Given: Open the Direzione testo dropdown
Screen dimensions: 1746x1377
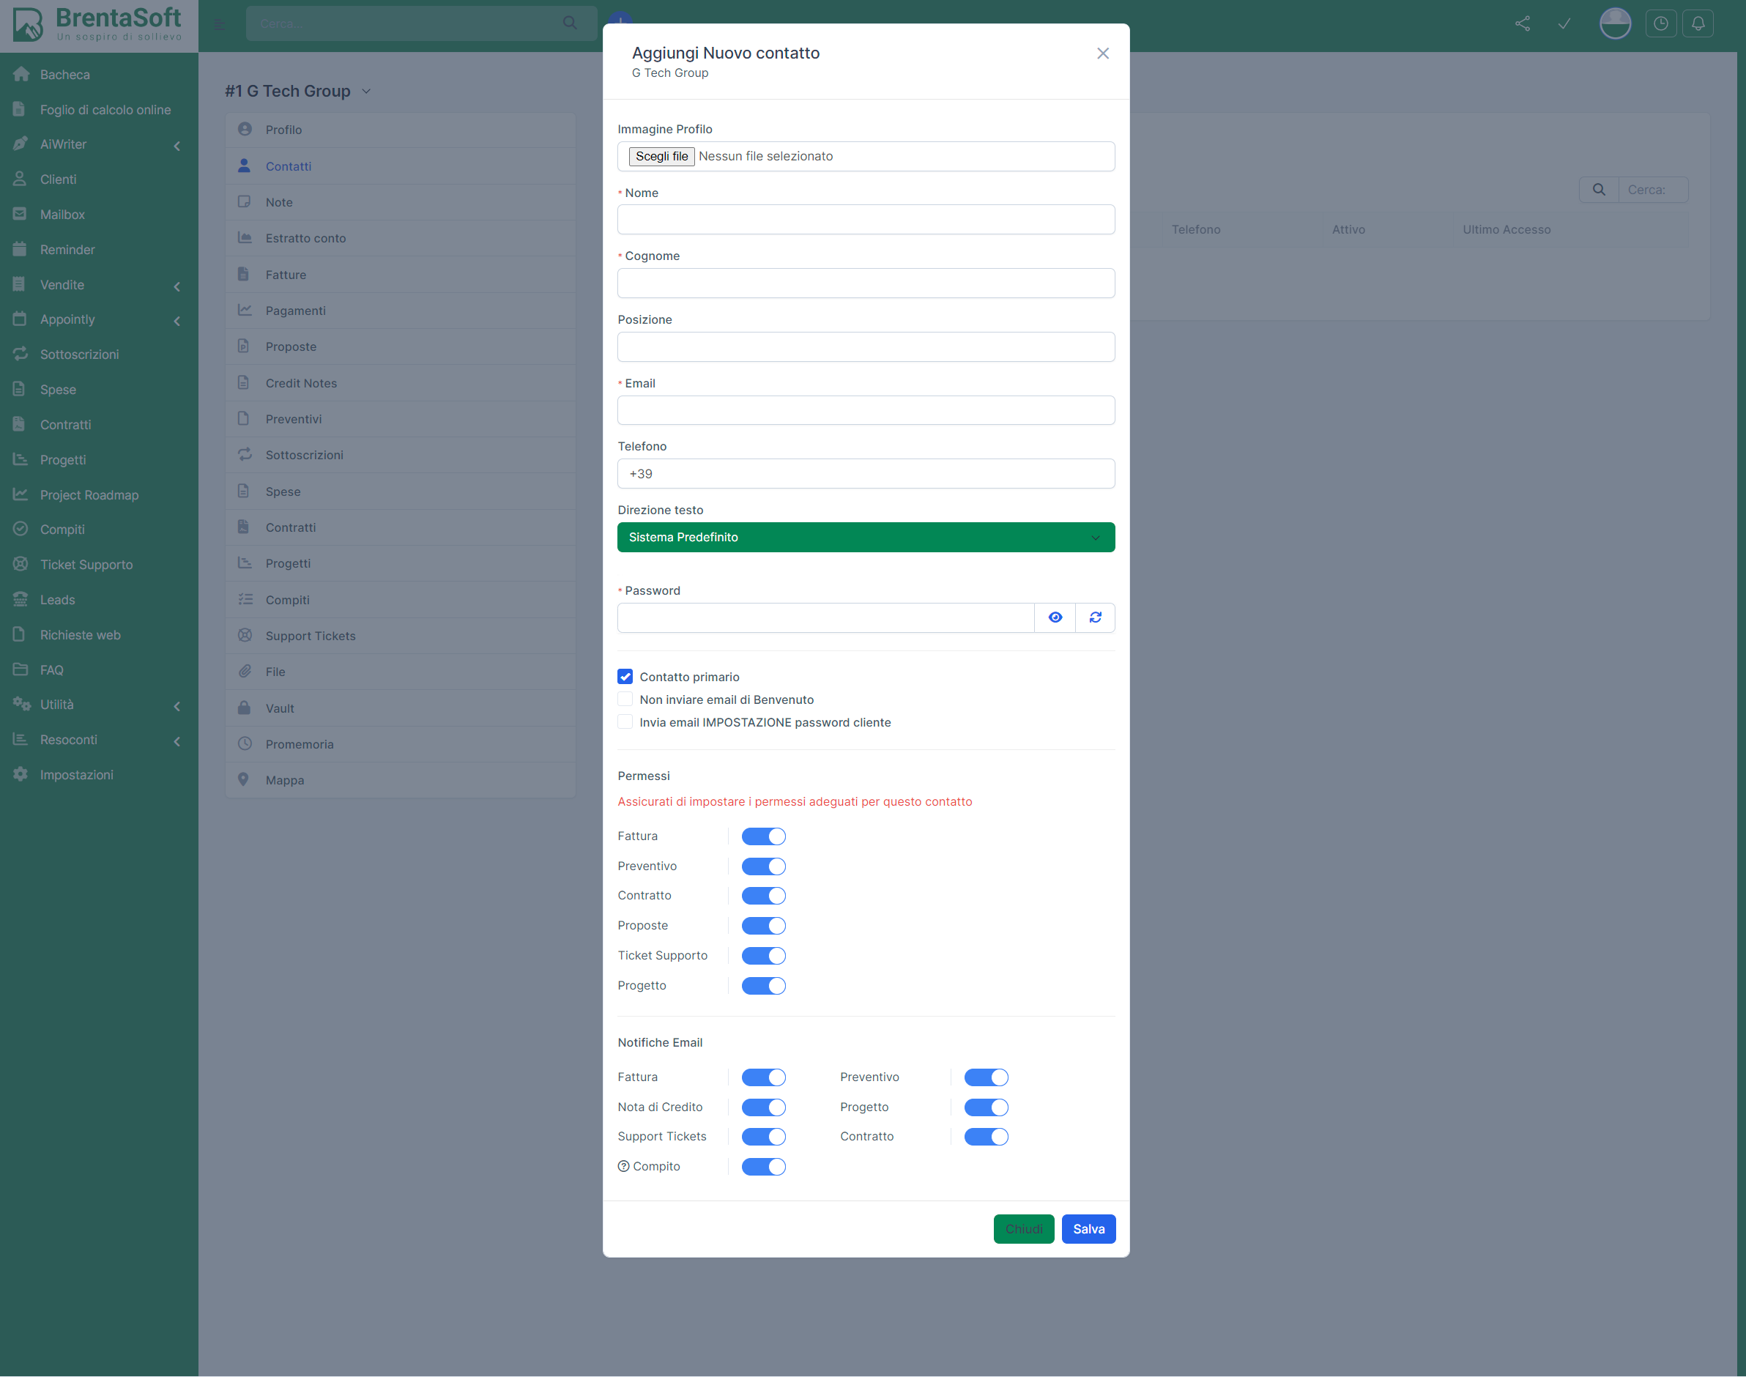Looking at the screenshot, I should (865, 537).
